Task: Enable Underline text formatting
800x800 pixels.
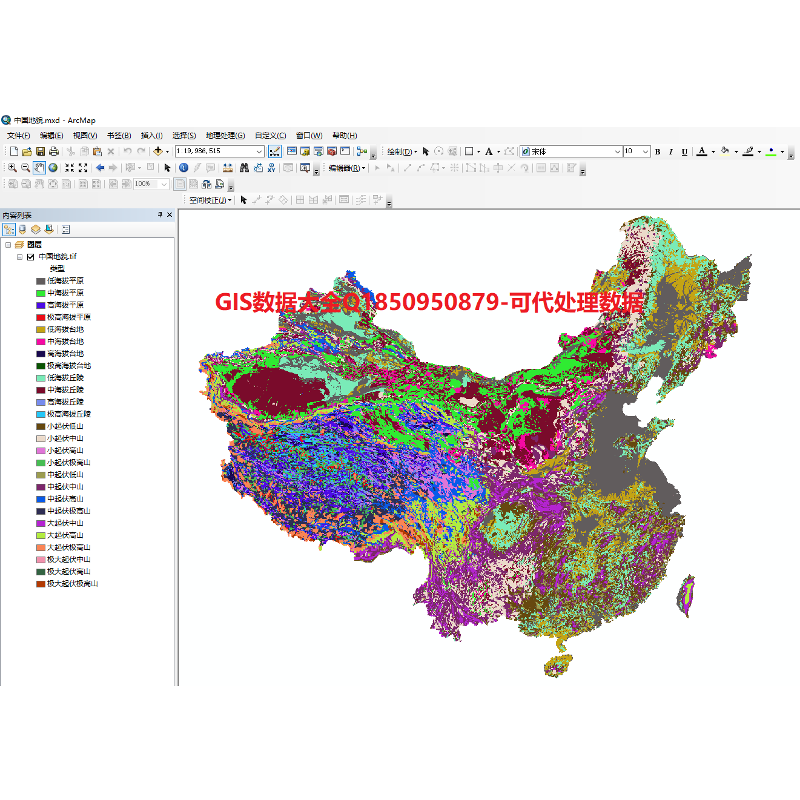Action: tap(684, 151)
